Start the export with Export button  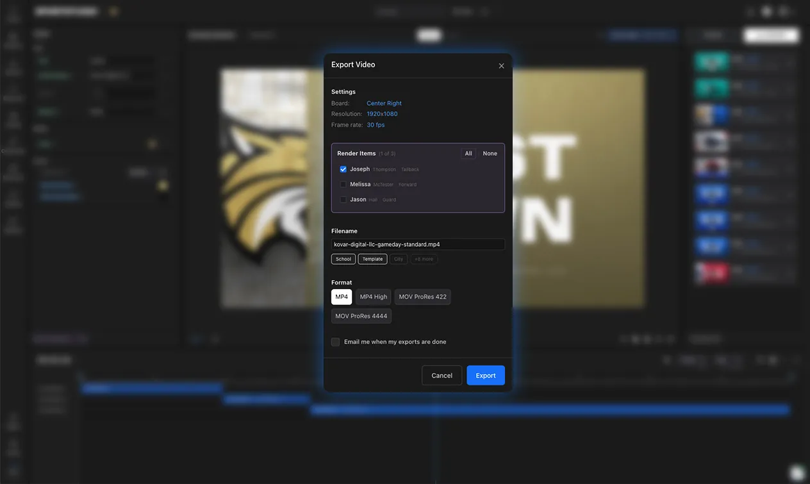pyautogui.click(x=486, y=376)
